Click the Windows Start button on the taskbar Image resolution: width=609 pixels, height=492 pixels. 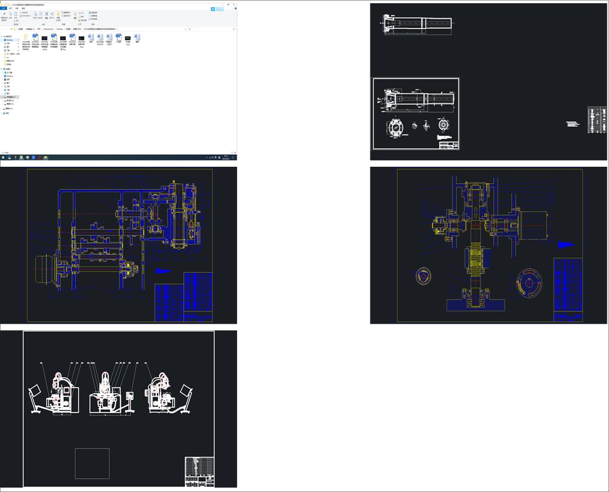click(3, 157)
